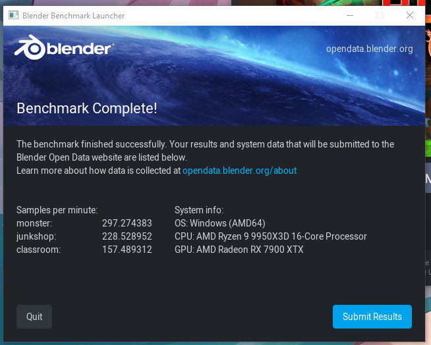Quit the benchmark launcher
This screenshot has height=345, width=431.
(x=34, y=317)
